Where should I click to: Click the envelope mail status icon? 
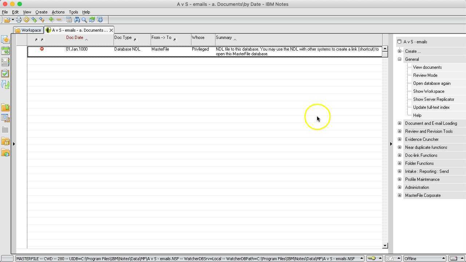pyautogui.click(x=454, y=258)
